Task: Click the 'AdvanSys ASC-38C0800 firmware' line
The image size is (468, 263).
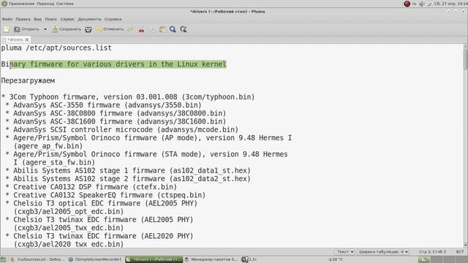Action: pos(116,113)
